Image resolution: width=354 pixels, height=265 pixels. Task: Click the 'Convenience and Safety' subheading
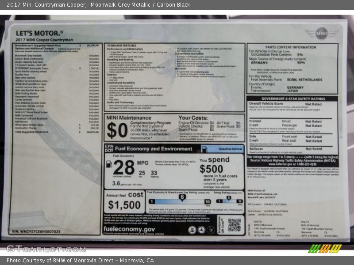tap(189, 53)
